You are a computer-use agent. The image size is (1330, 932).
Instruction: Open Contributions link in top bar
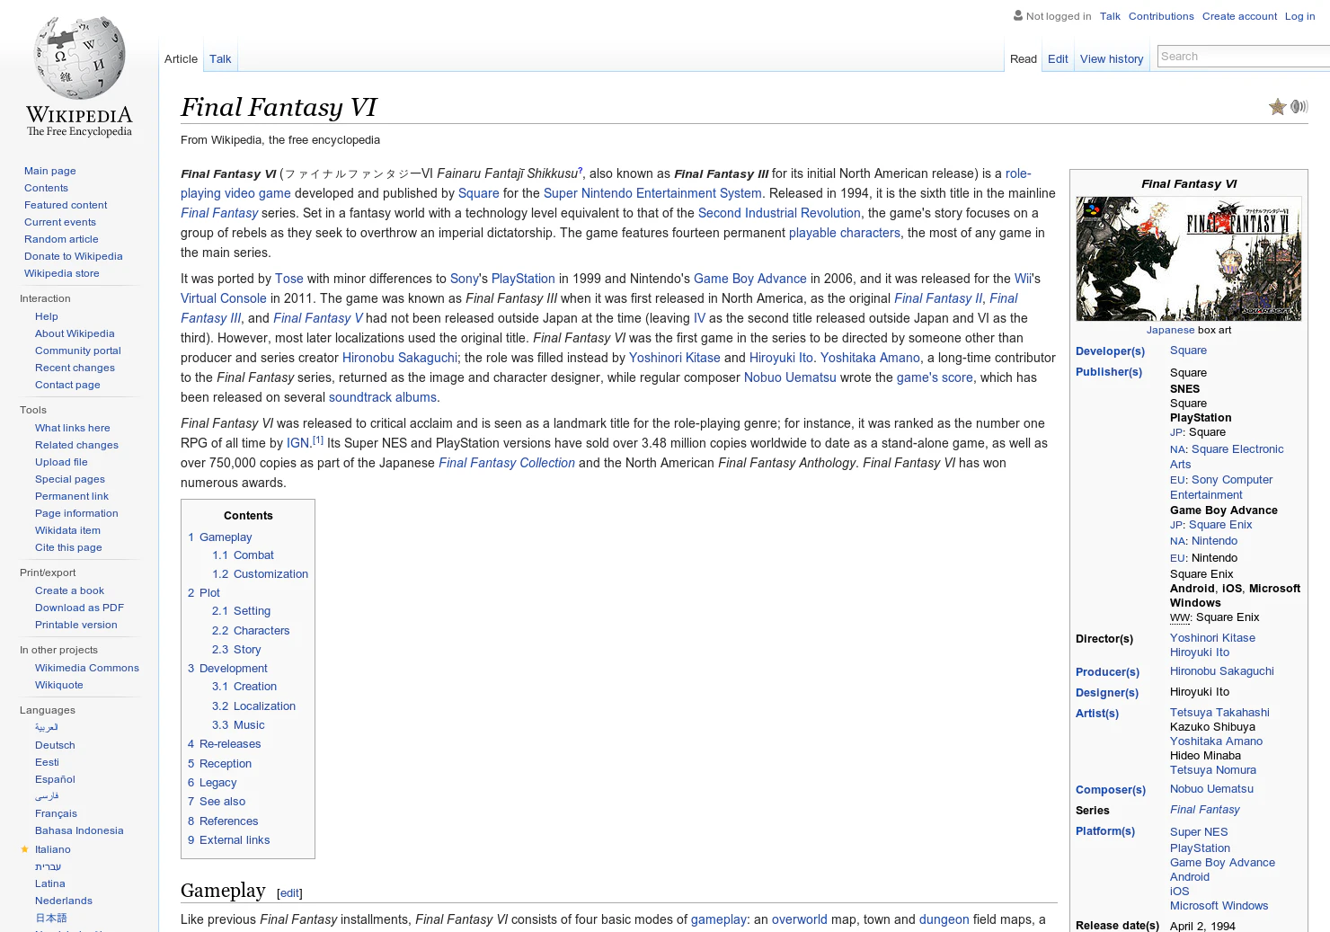(x=1161, y=16)
